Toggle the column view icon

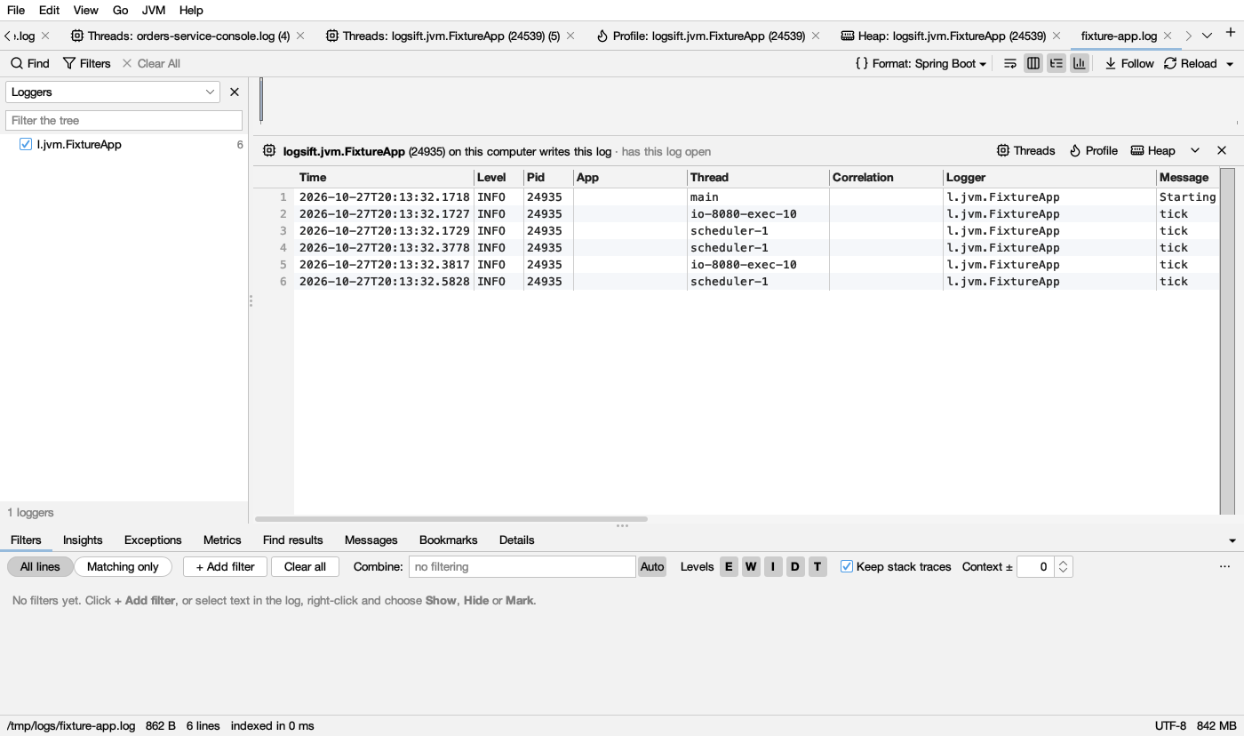coord(1033,64)
